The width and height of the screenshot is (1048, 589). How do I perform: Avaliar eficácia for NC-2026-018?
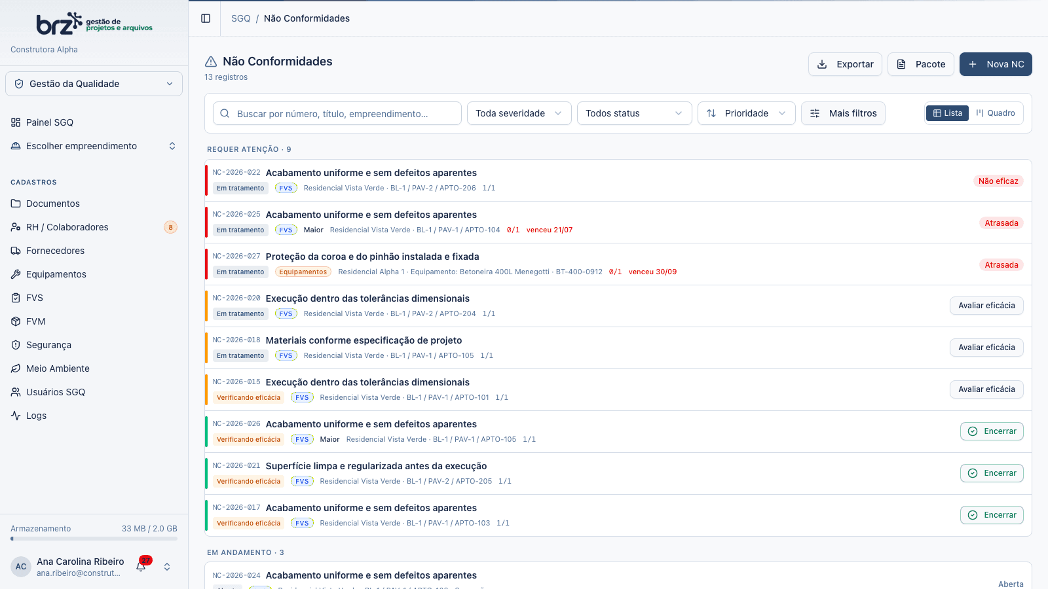tap(986, 348)
